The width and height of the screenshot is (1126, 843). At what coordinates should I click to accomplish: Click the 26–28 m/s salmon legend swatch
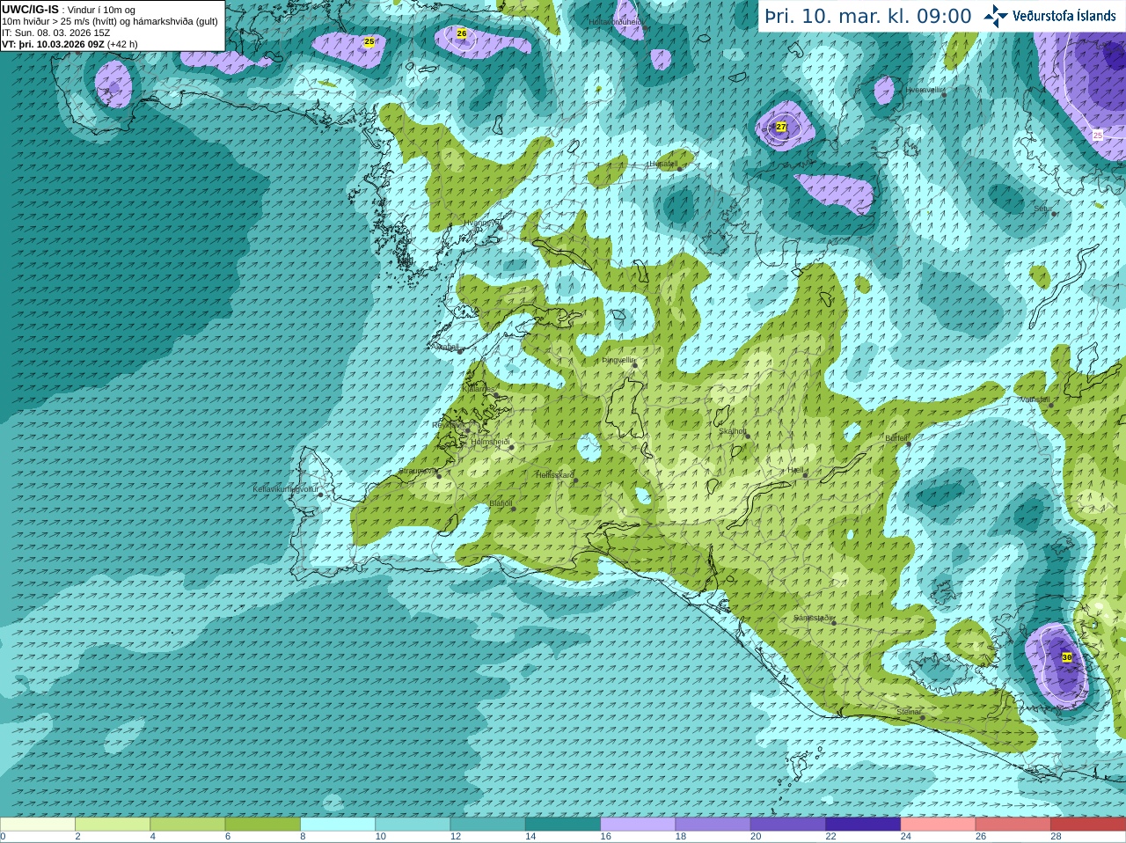click(x=1013, y=825)
